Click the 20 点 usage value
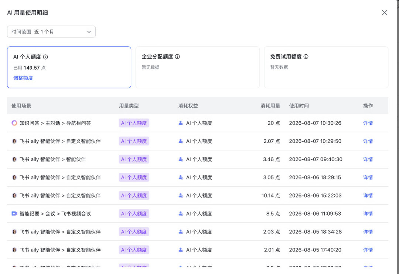 pyautogui.click(x=273, y=123)
